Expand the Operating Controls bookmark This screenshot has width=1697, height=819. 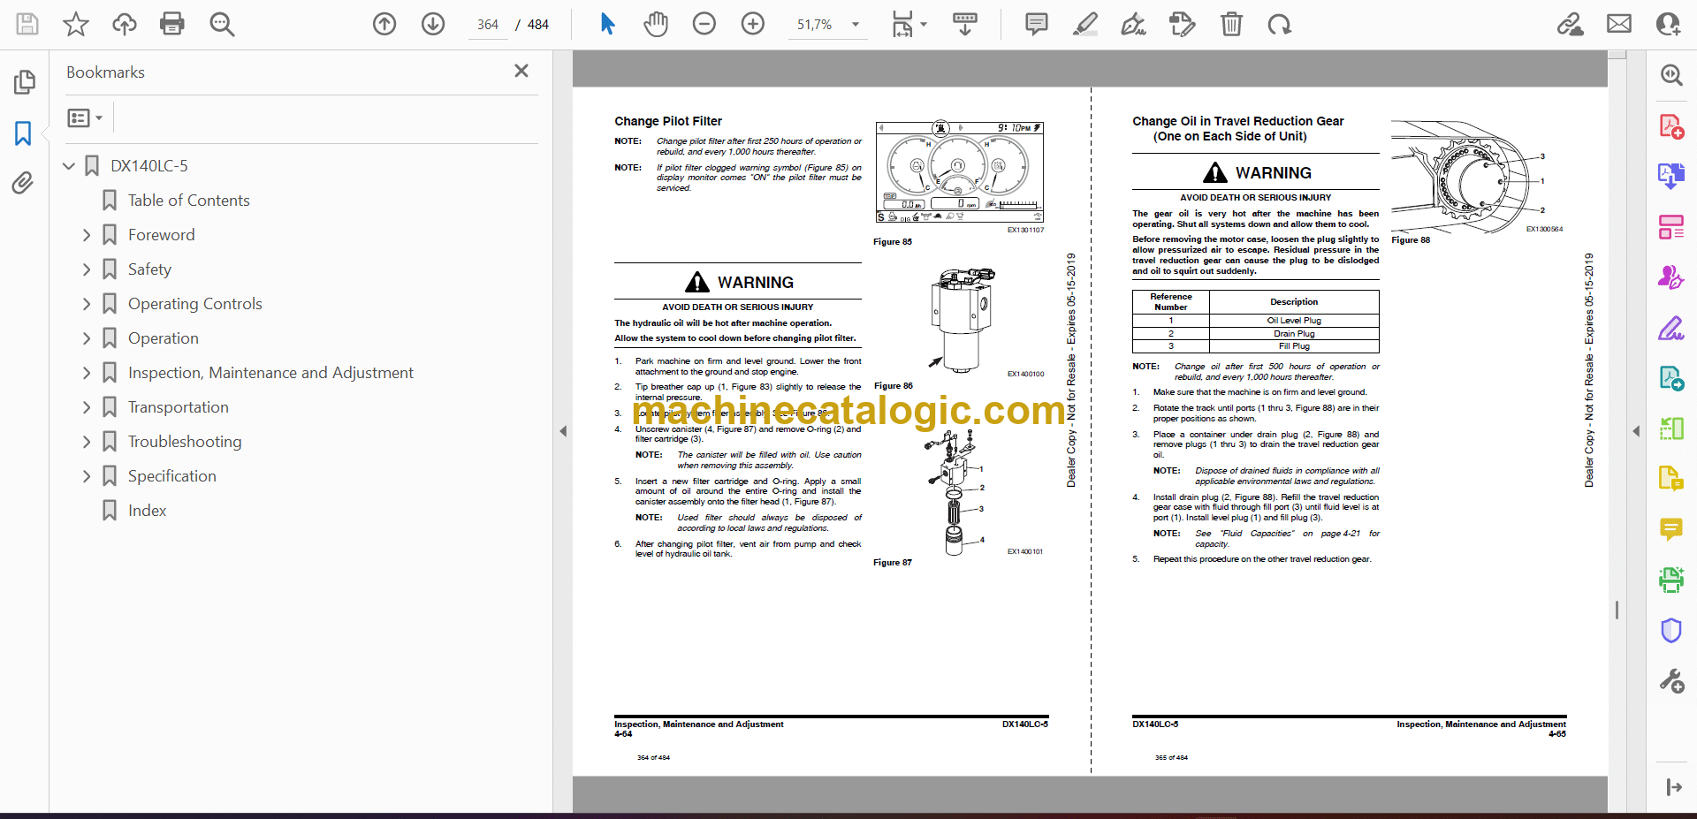click(87, 304)
